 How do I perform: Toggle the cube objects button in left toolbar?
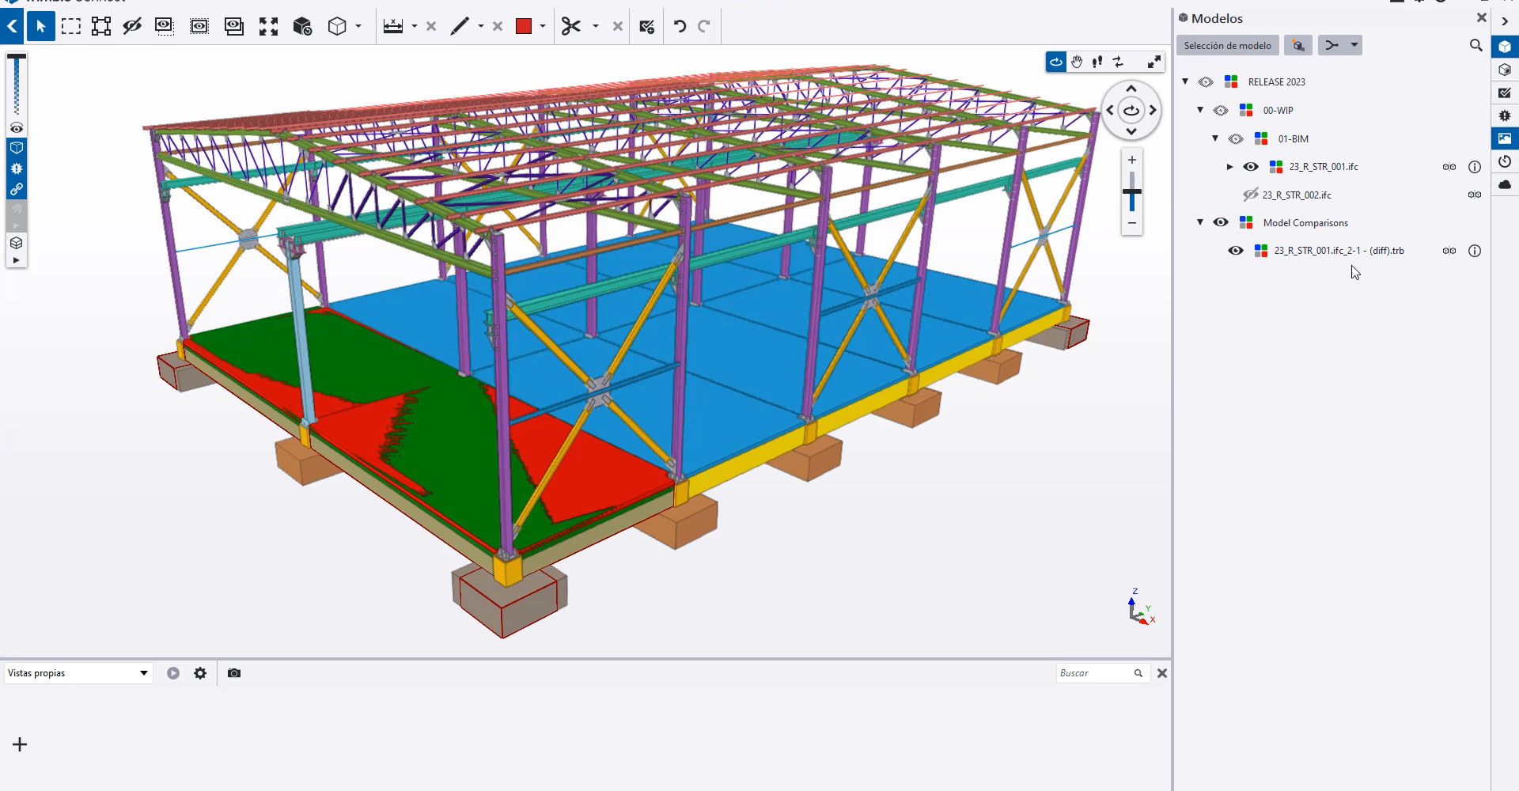coord(17,148)
